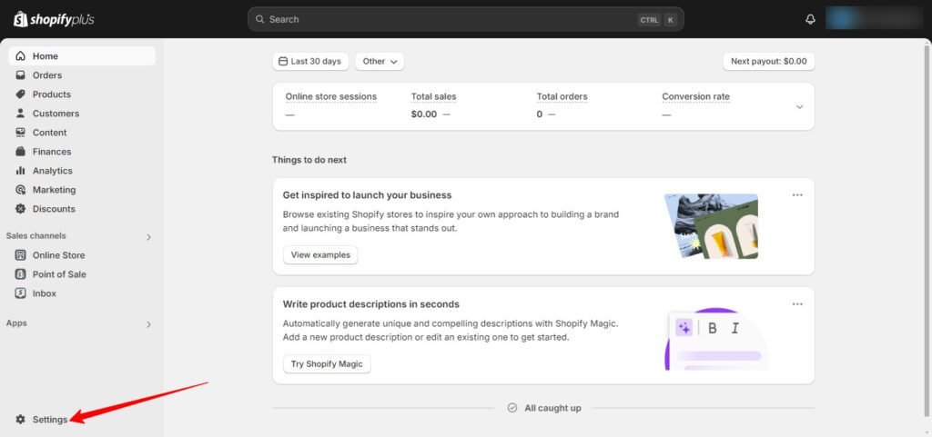This screenshot has height=437, width=932.
Task: Click the Try Shopify Magic button
Action: 327,364
